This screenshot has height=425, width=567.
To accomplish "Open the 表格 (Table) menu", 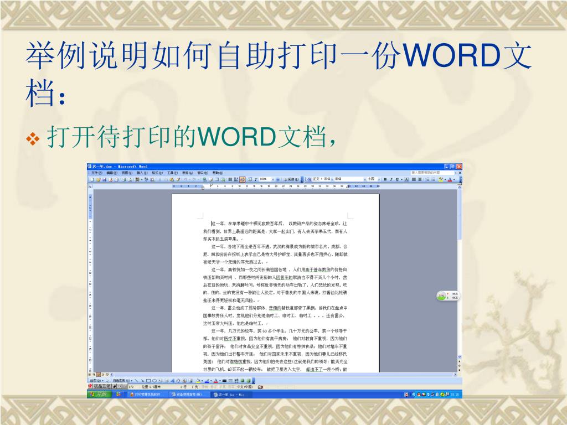I will tap(187, 173).
